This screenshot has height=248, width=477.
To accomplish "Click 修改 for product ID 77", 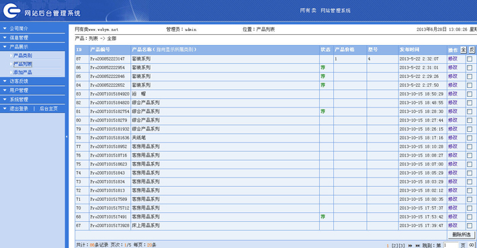I will coord(453,147).
